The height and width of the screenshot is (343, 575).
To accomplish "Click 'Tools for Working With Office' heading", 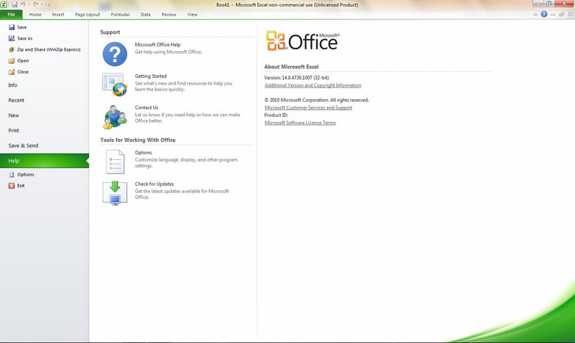I will pyautogui.click(x=138, y=140).
